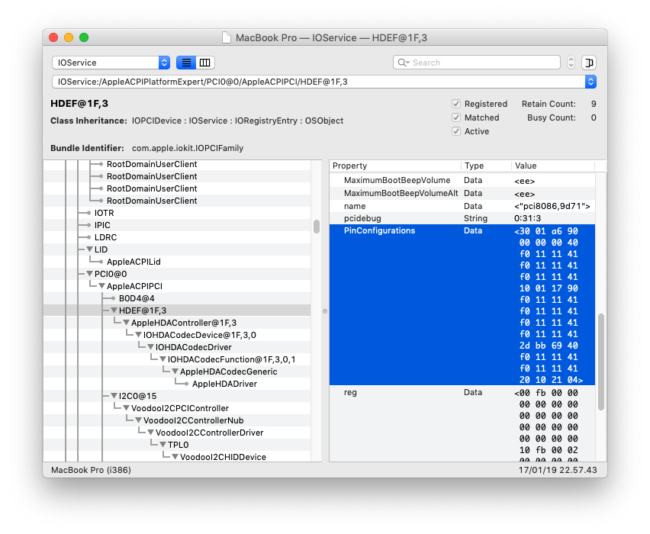650x534 pixels.
Task: Click the split pane divider handle
Action: tap(325, 311)
